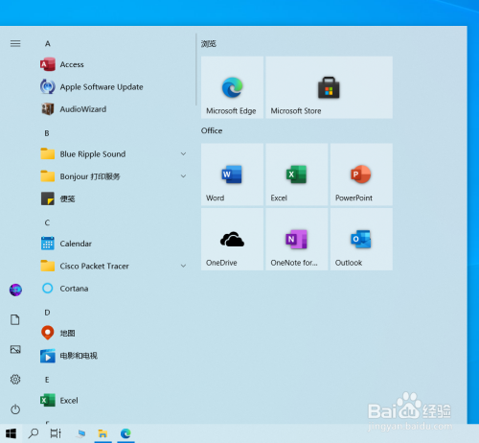This screenshot has height=443, width=479.
Task: Expand Blue Ripple Sound folder chevron
Action: (x=183, y=154)
